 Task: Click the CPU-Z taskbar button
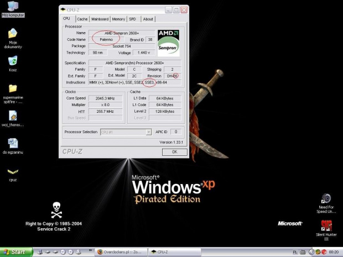point(174,252)
